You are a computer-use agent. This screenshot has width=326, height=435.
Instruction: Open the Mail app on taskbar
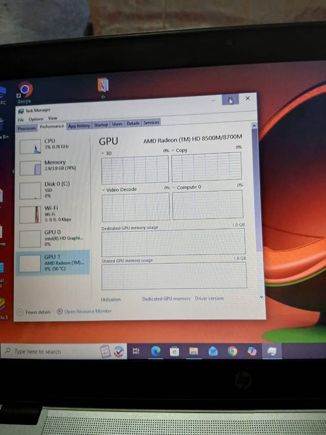(213, 351)
